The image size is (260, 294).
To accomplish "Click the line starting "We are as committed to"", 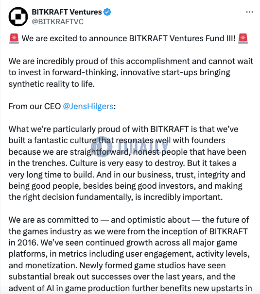I will (129, 220).
